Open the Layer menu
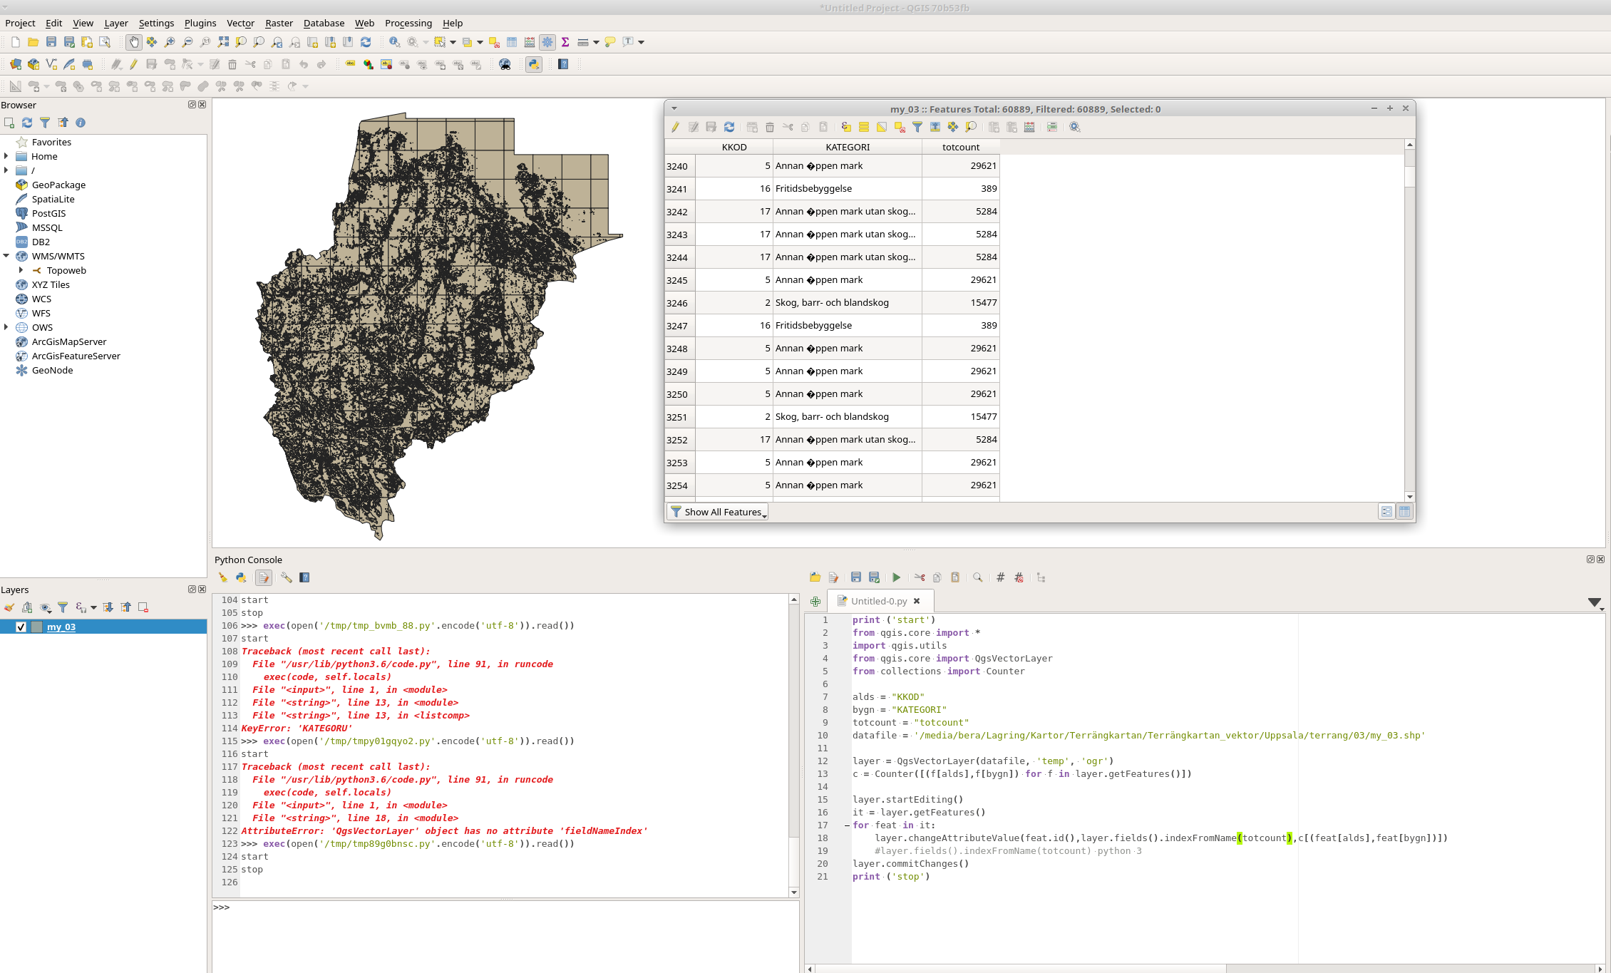This screenshot has height=973, width=1611. pos(116,23)
